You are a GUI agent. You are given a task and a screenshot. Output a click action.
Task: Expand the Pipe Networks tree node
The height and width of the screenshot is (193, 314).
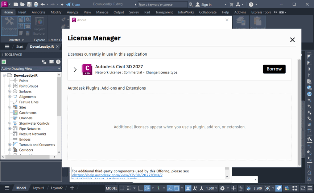(10, 129)
